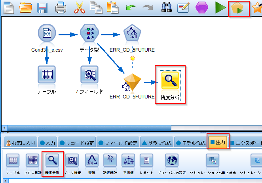
Task: Open a stream with the folder icon
Action: pos(26,8)
